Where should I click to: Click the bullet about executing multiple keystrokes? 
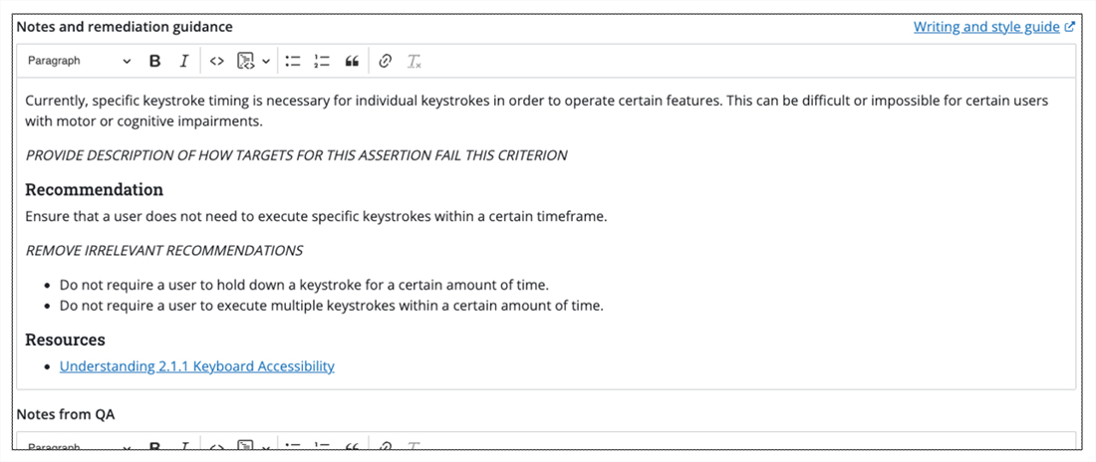(331, 306)
